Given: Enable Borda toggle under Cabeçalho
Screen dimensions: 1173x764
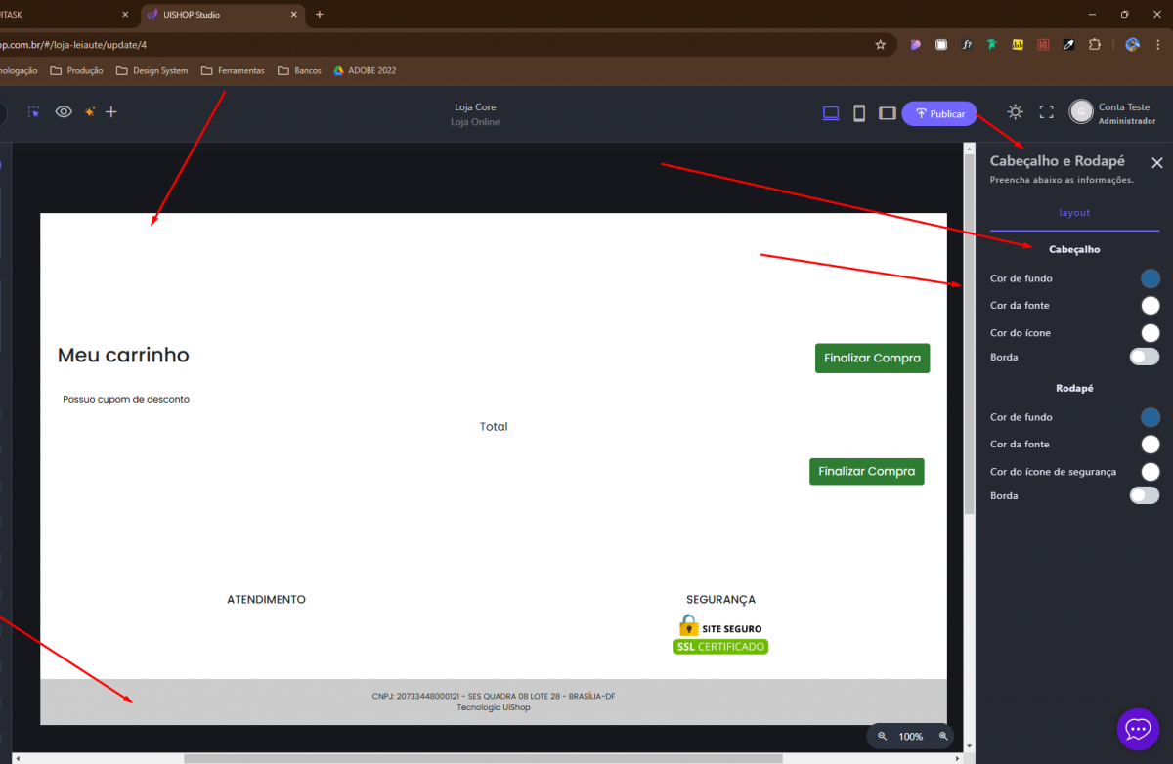Looking at the screenshot, I should pyautogui.click(x=1144, y=357).
